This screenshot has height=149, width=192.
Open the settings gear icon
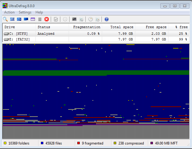(65, 19)
